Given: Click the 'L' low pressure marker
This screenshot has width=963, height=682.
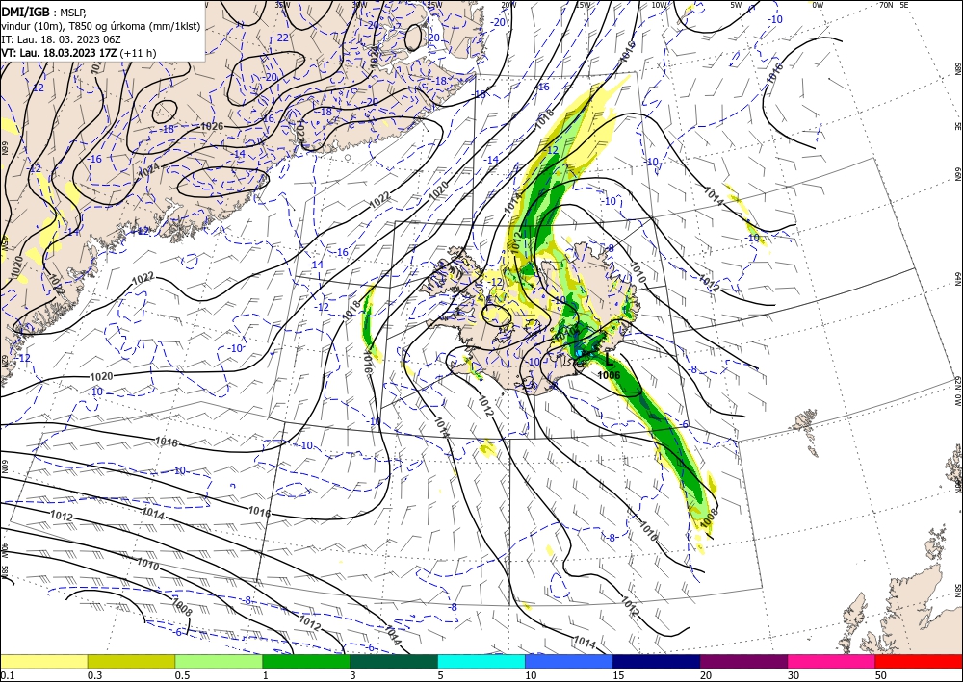Looking at the screenshot, I should [610, 359].
